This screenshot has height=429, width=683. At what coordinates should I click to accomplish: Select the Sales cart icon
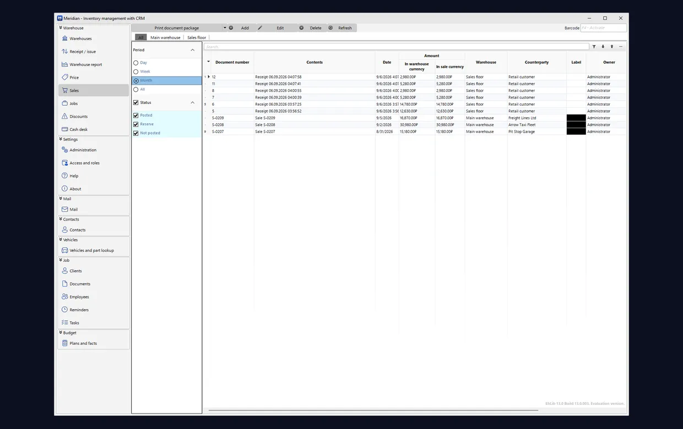[x=64, y=90]
